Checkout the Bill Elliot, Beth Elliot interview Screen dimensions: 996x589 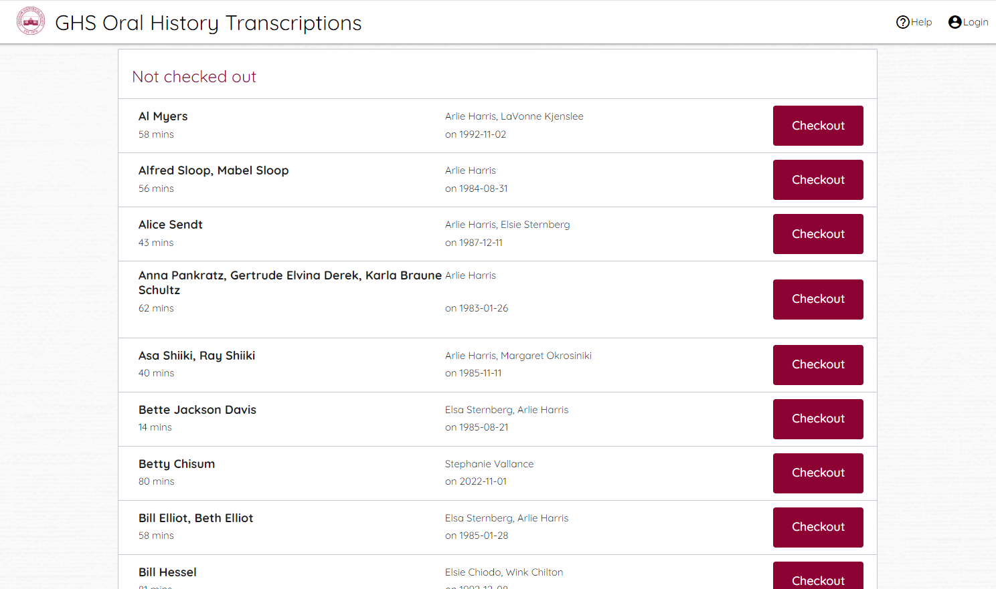(x=817, y=527)
